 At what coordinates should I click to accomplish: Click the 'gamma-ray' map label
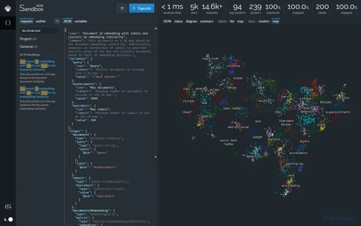coord(295,164)
